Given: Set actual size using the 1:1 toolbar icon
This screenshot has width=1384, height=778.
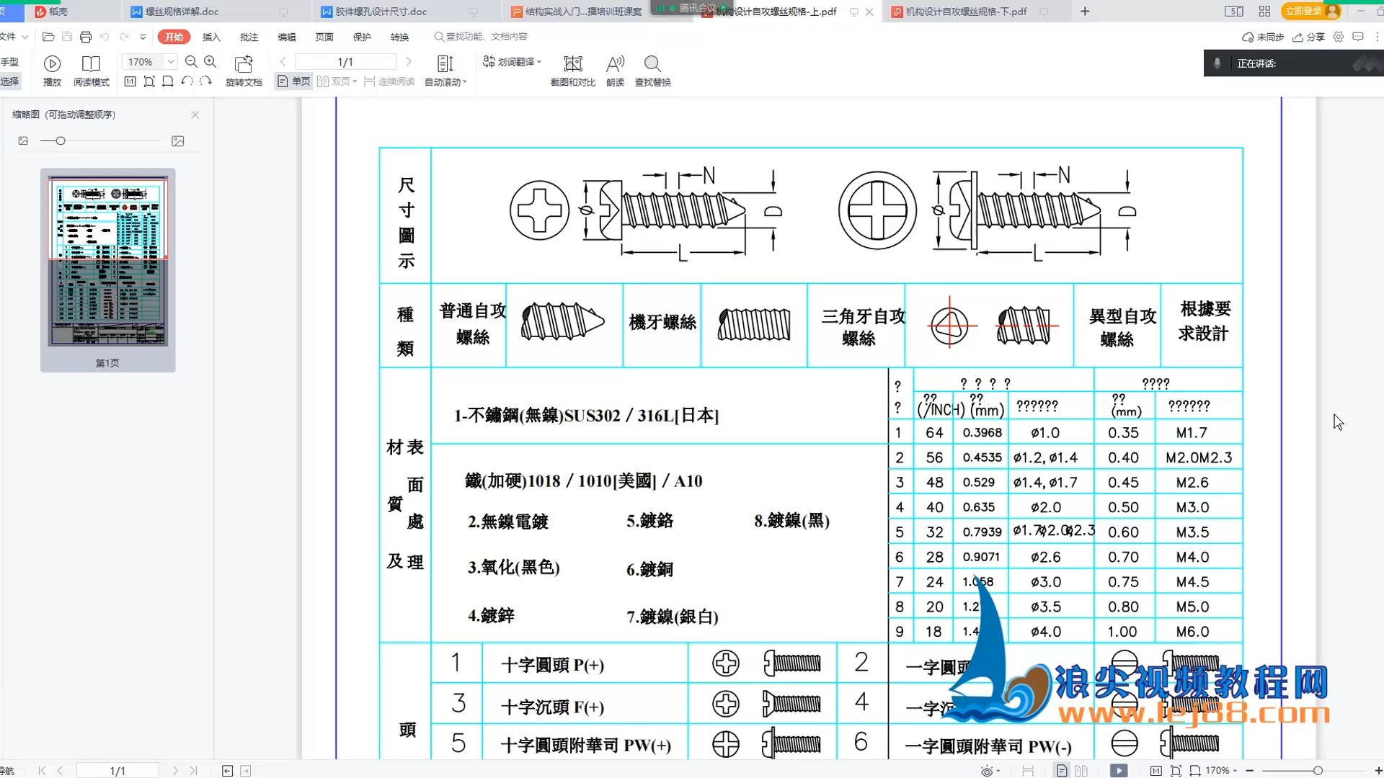Looking at the screenshot, I should (130, 81).
